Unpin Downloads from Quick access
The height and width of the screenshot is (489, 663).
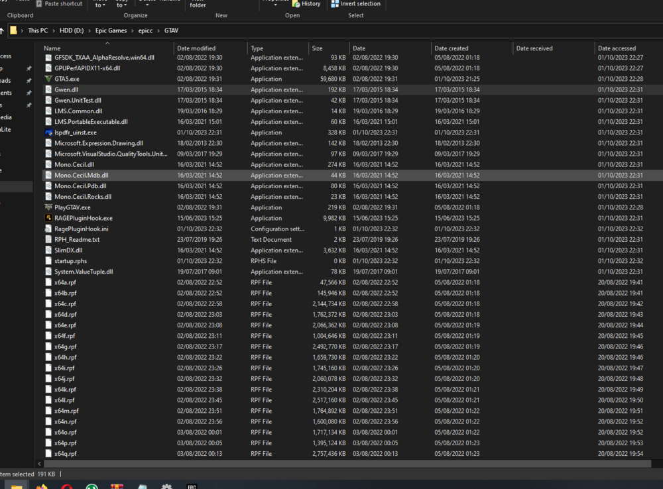tap(29, 80)
